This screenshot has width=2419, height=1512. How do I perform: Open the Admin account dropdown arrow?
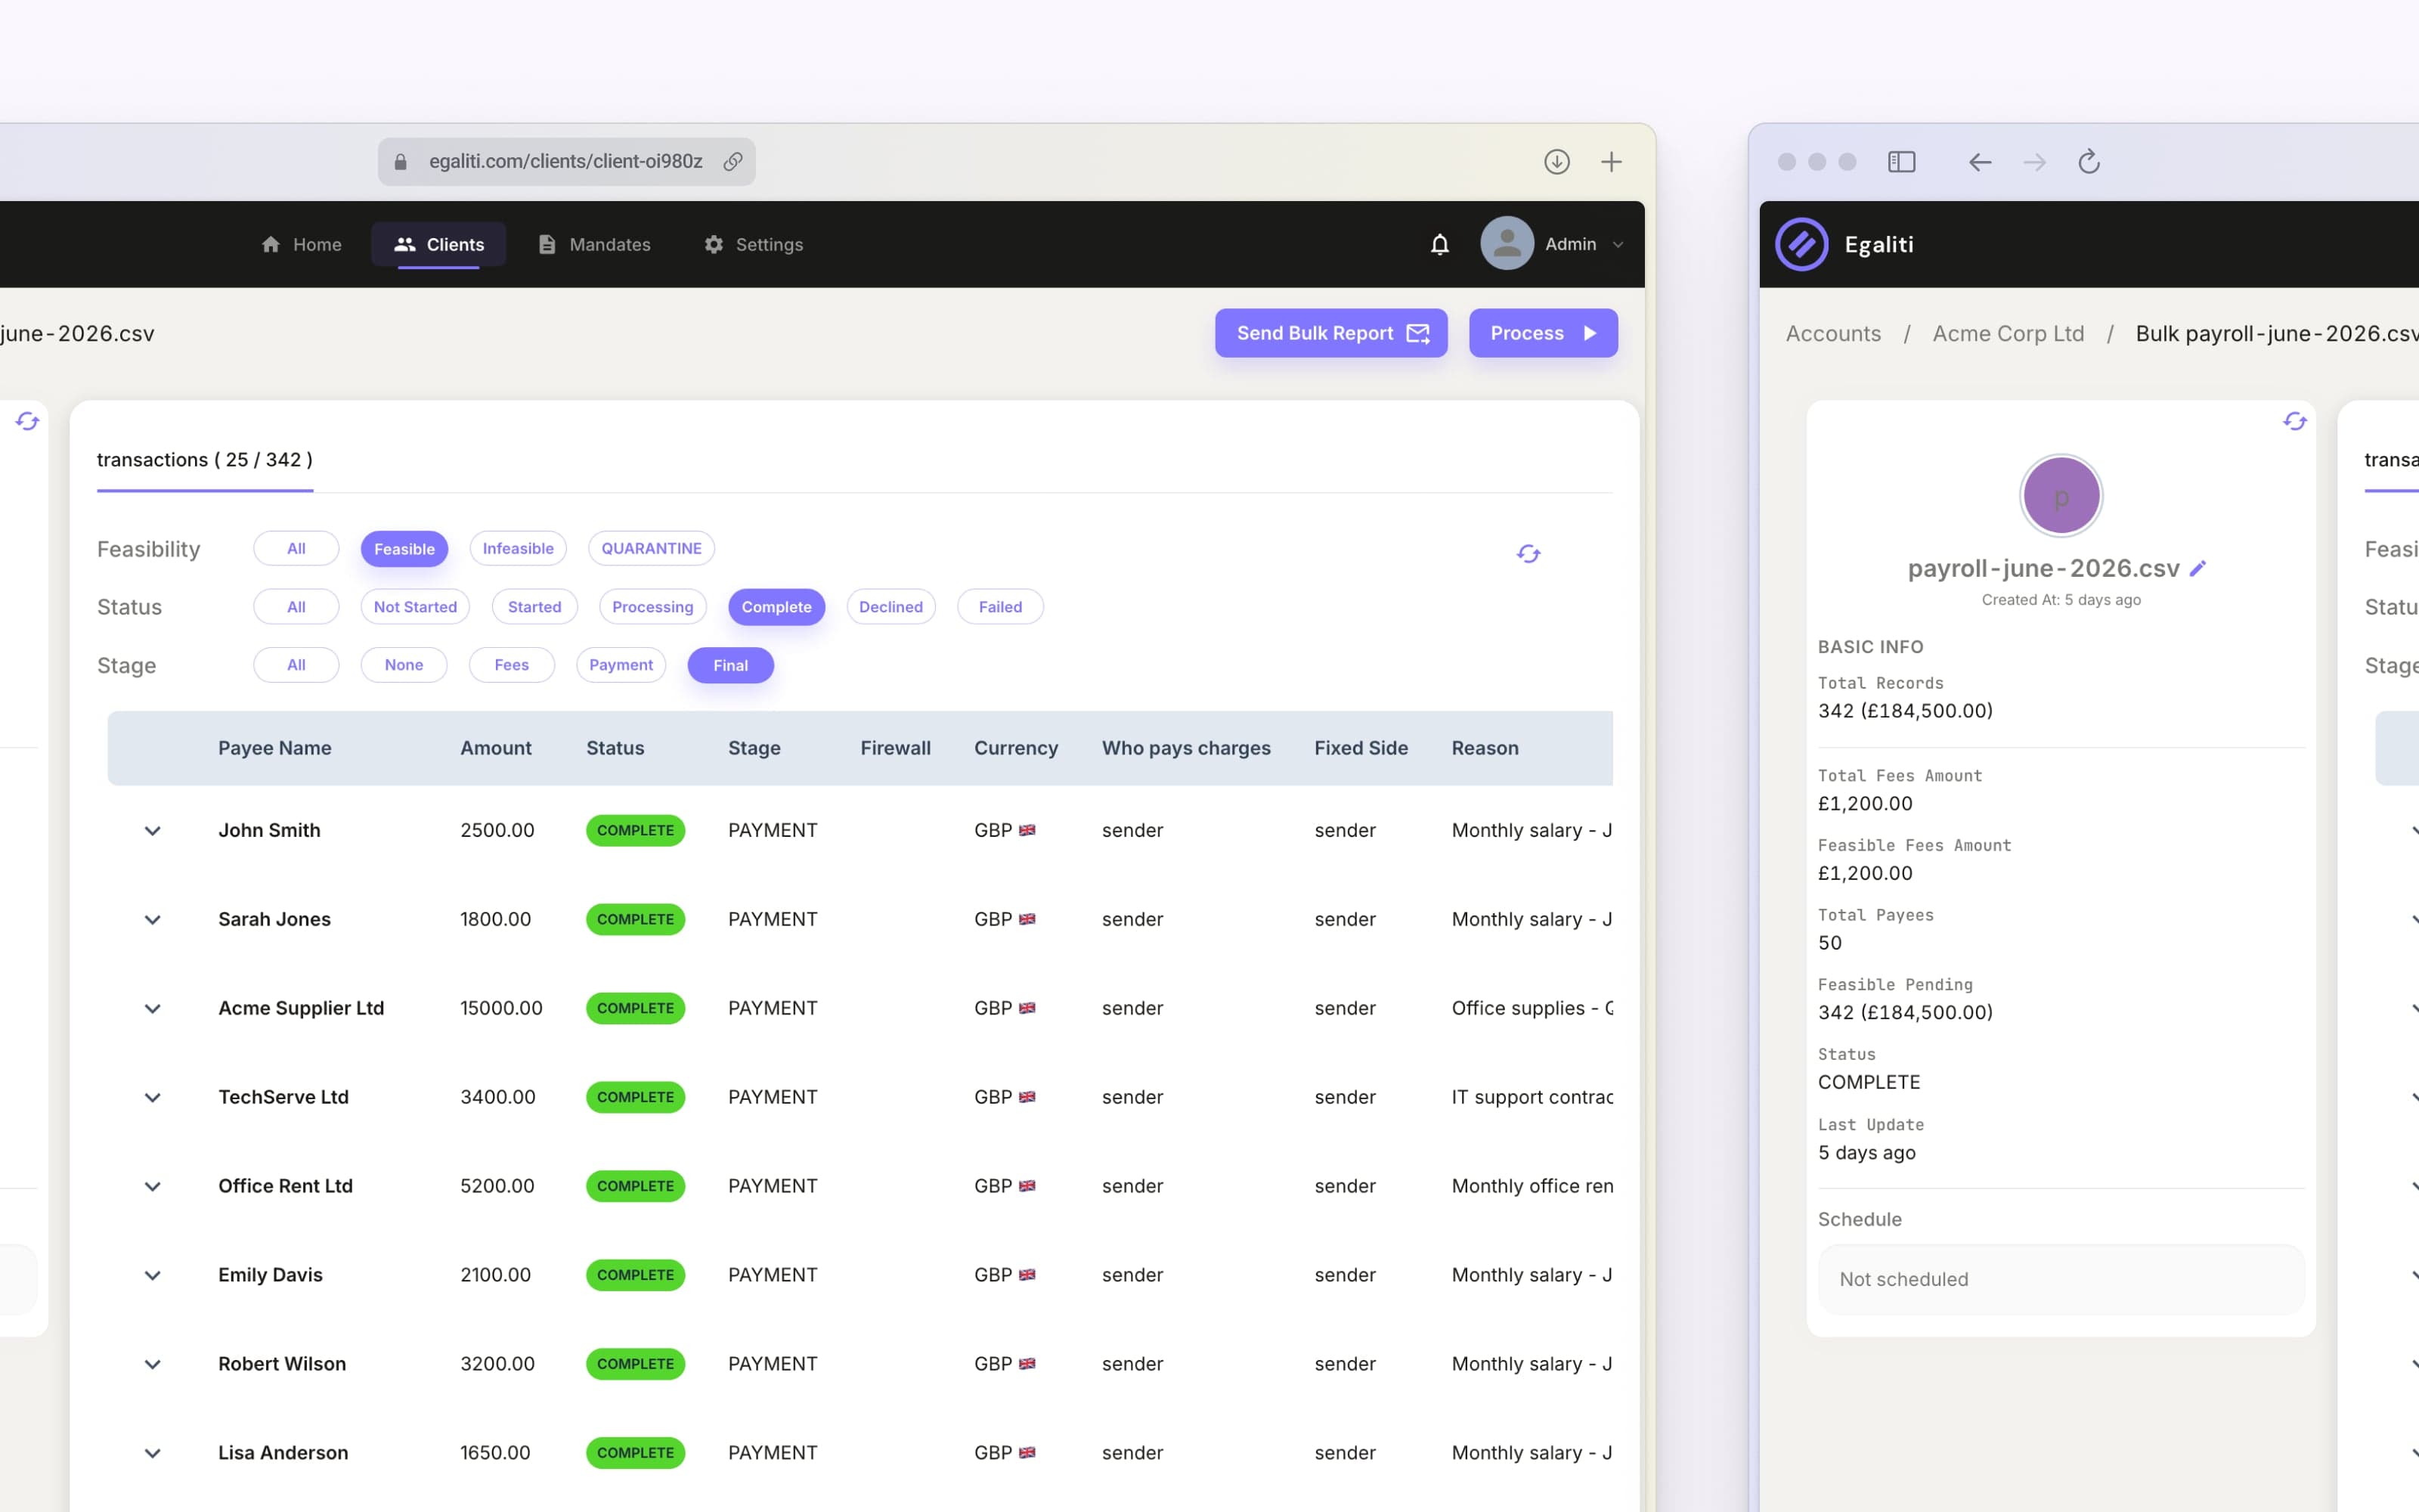pyautogui.click(x=1618, y=245)
